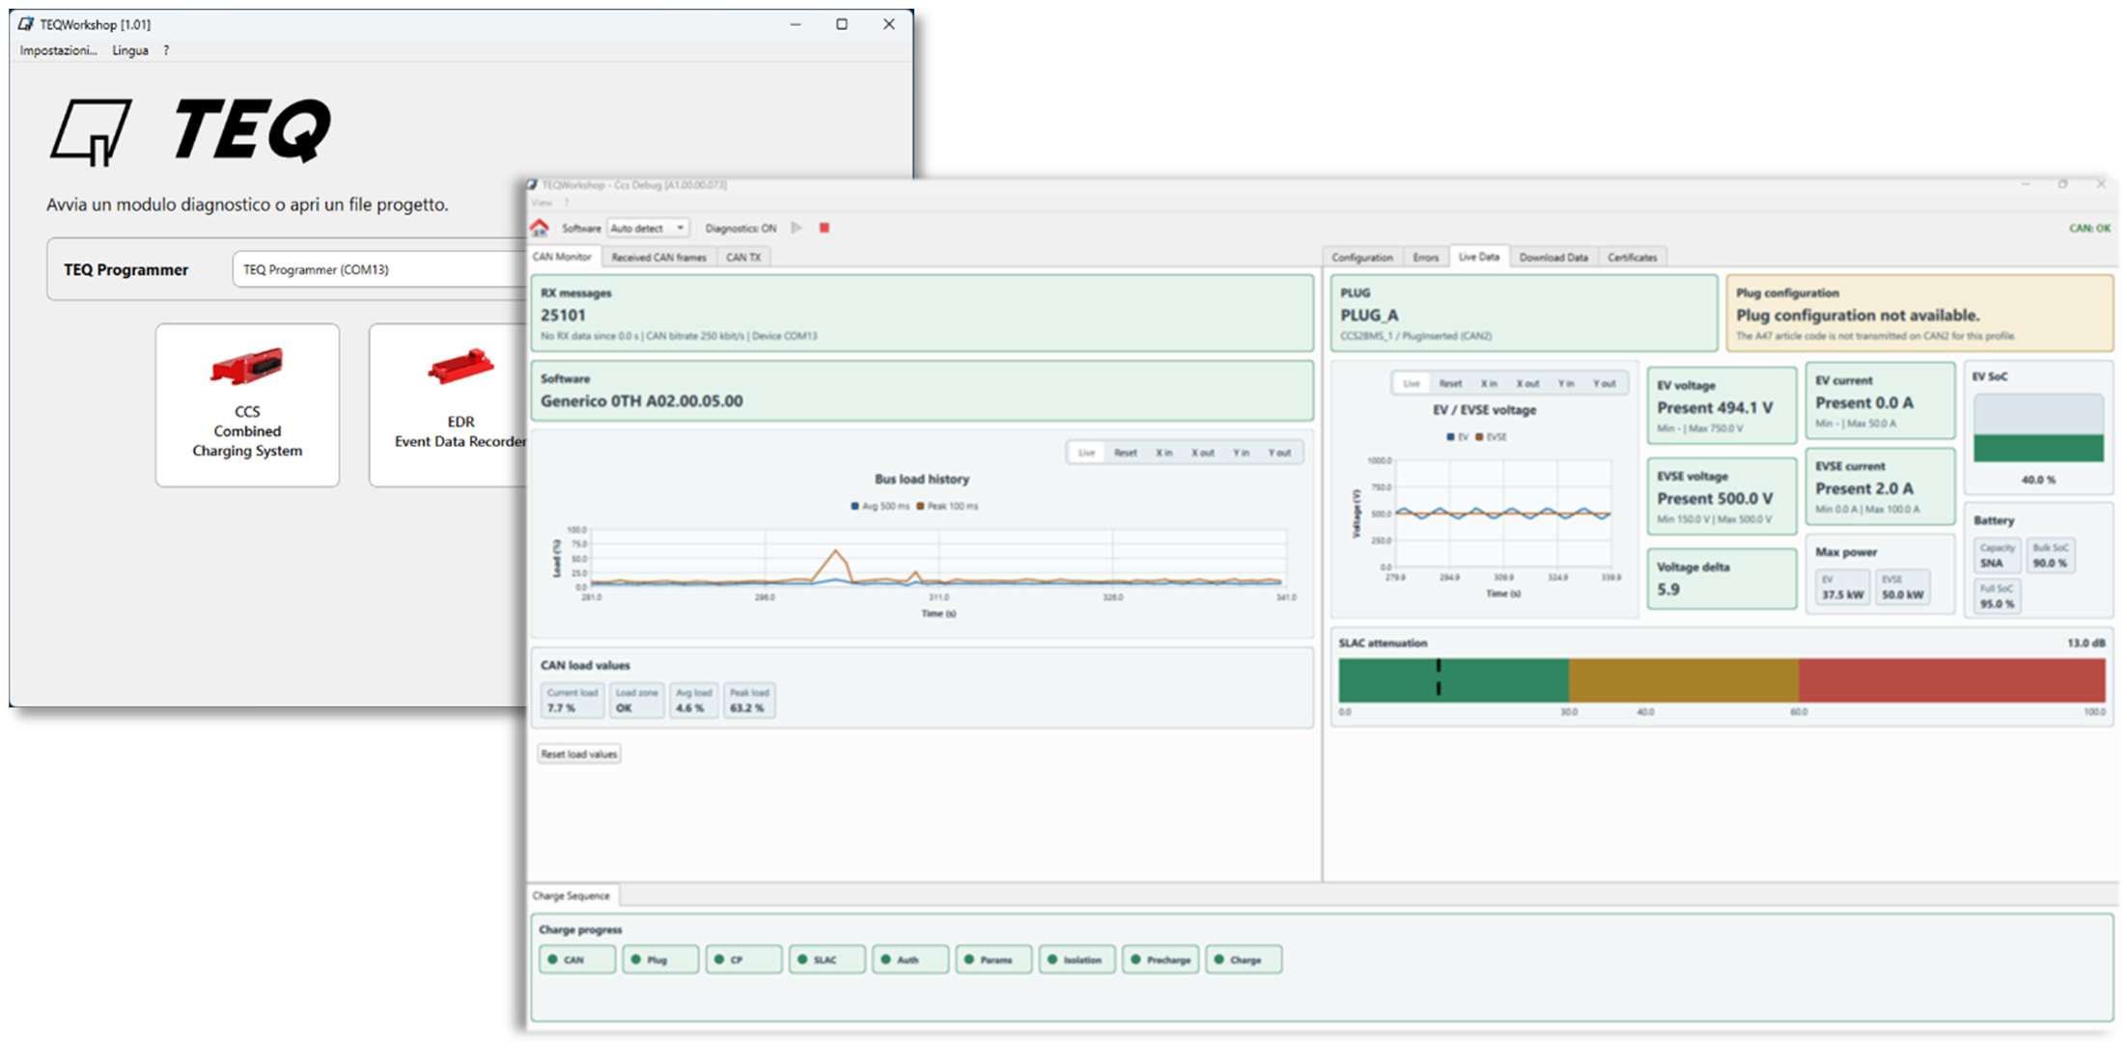This screenshot has height=1052, width=2127.
Task: Toggle Live mode on EV / EVSE voltage chart
Action: click(1412, 383)
